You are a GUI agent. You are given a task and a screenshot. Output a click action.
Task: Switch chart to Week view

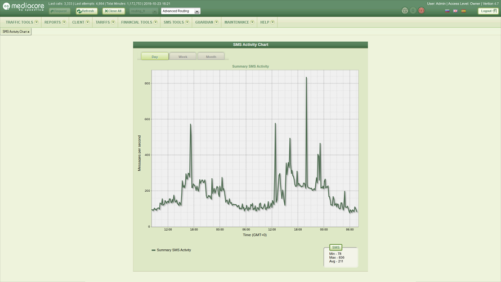tap(183, 56)
